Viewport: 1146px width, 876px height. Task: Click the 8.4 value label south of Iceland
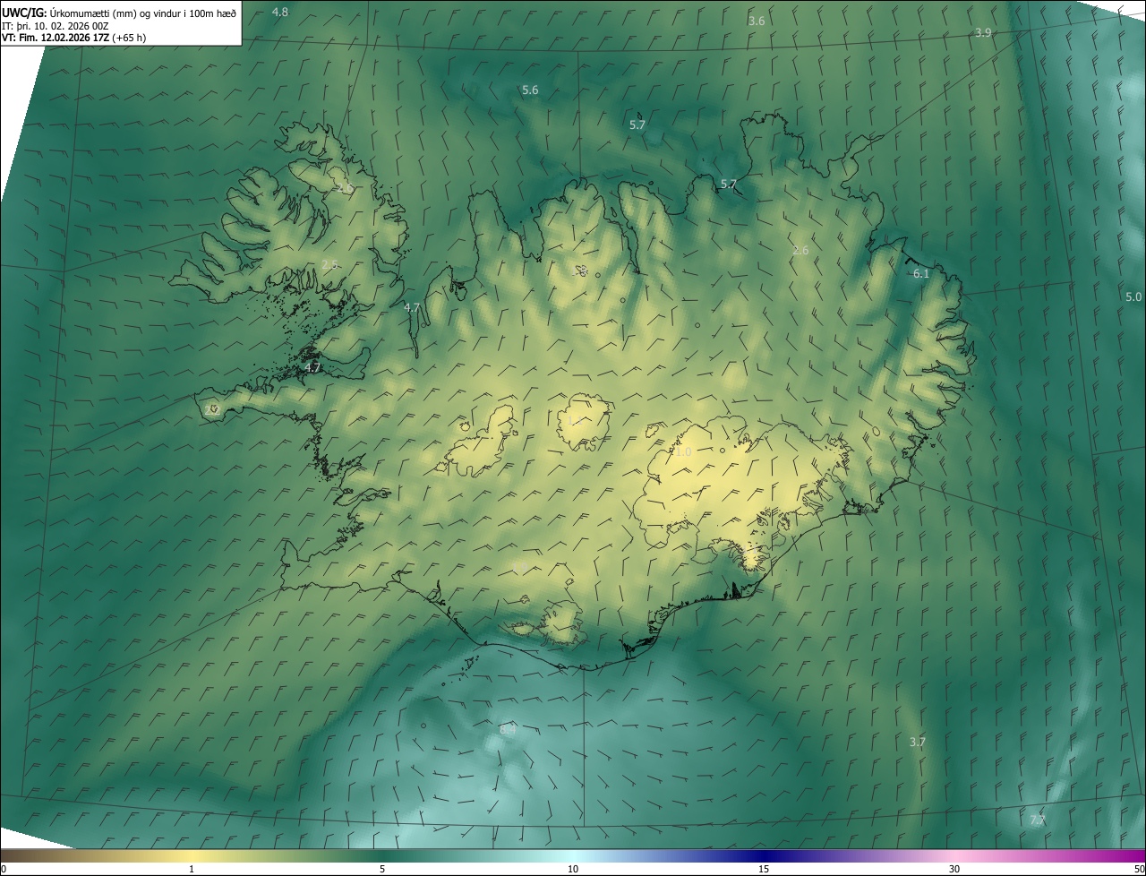coord(508,729)
